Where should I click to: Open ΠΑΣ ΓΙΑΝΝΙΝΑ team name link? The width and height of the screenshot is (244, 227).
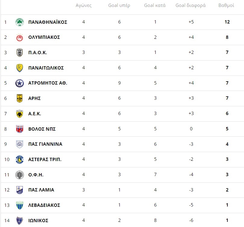(45, 144)
